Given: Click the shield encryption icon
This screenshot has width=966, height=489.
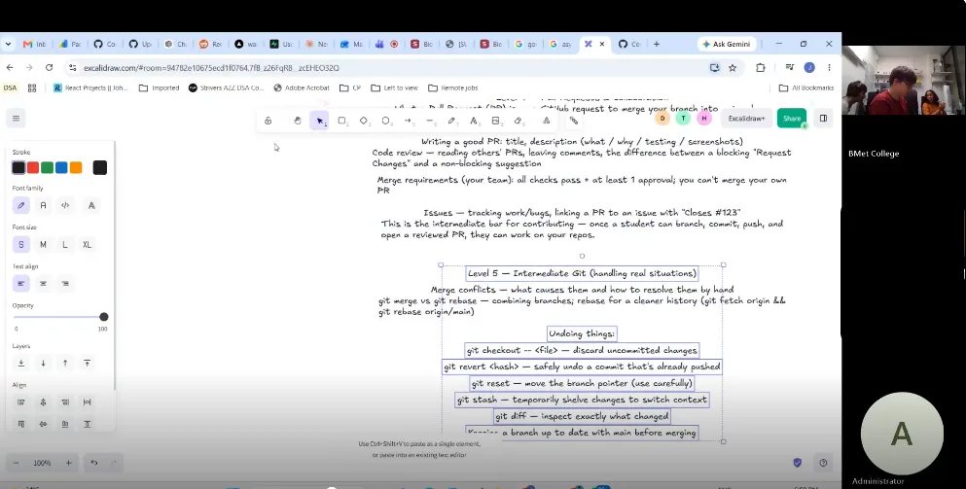Looking at the screenshot, I should tap(797, 463).
